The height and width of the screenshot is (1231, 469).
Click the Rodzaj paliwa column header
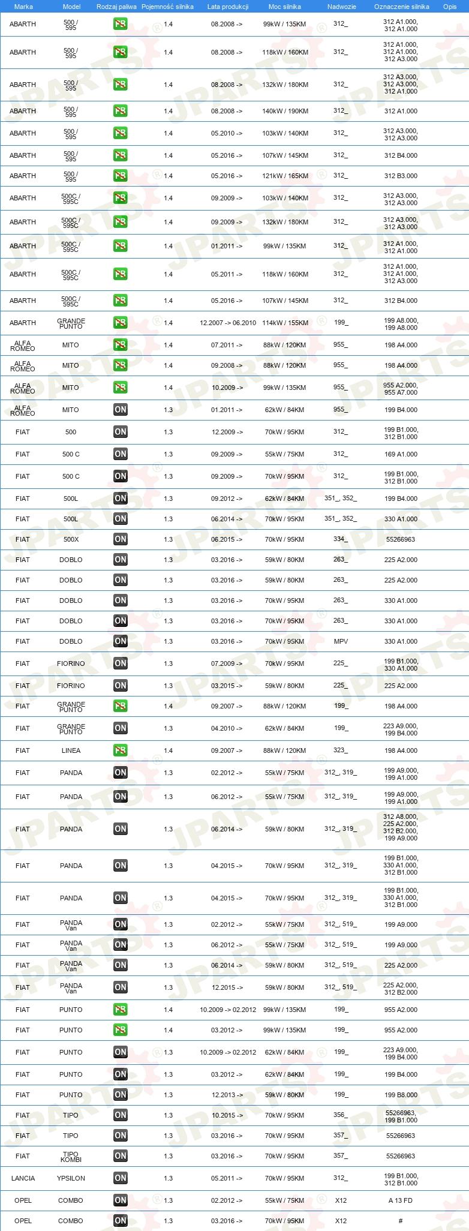click(116, 7)
